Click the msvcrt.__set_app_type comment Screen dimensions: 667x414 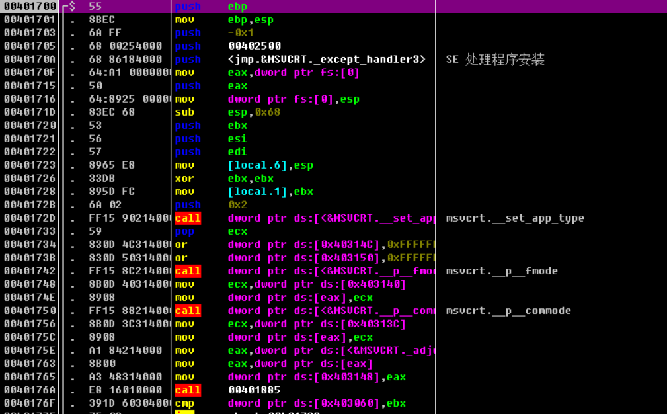pyautogui.click(x=514, y=218)
